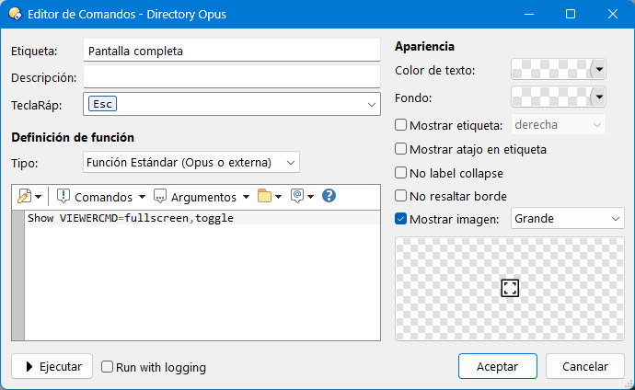Enable the Mostrar etiqueta checkbox
Screen dimensions: 635x390
[400, 125]
